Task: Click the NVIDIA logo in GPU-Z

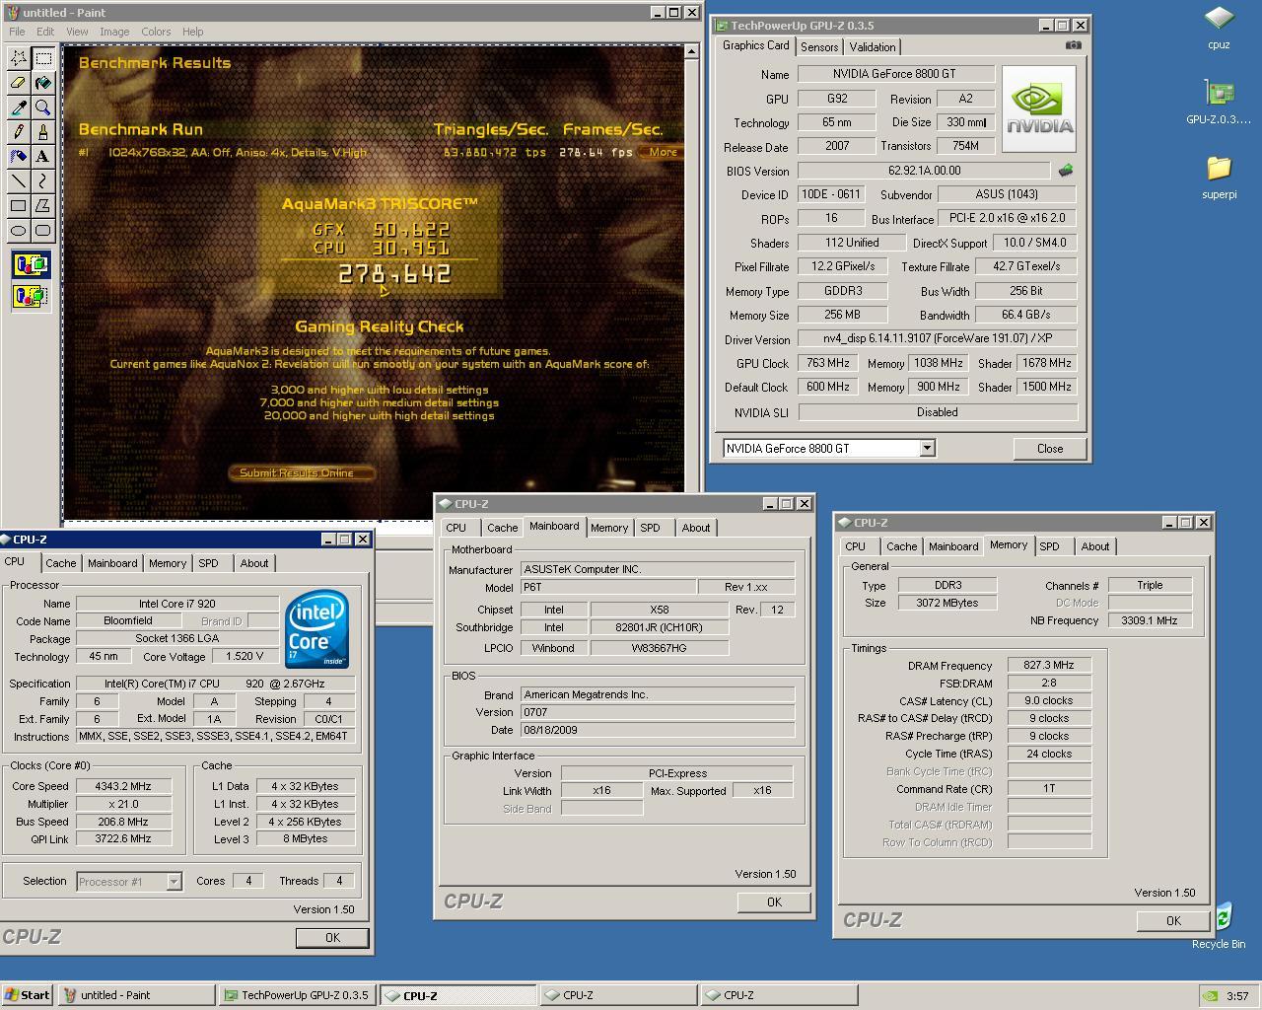Action: click(x=1038, y=108)
